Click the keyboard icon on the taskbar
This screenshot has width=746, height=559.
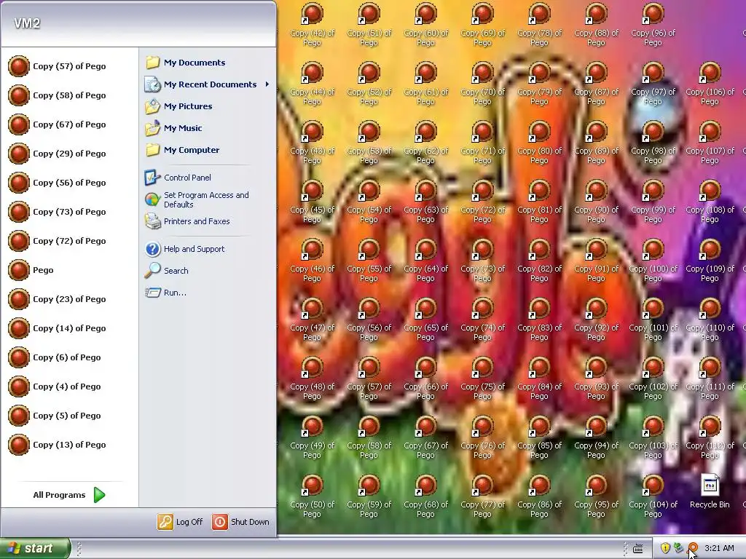[638, 549]
